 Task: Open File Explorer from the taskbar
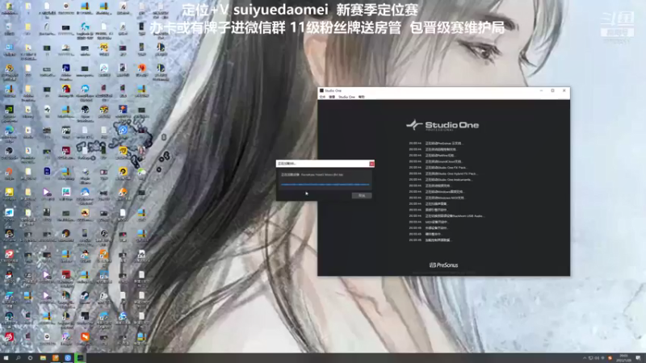coord(43,358)
